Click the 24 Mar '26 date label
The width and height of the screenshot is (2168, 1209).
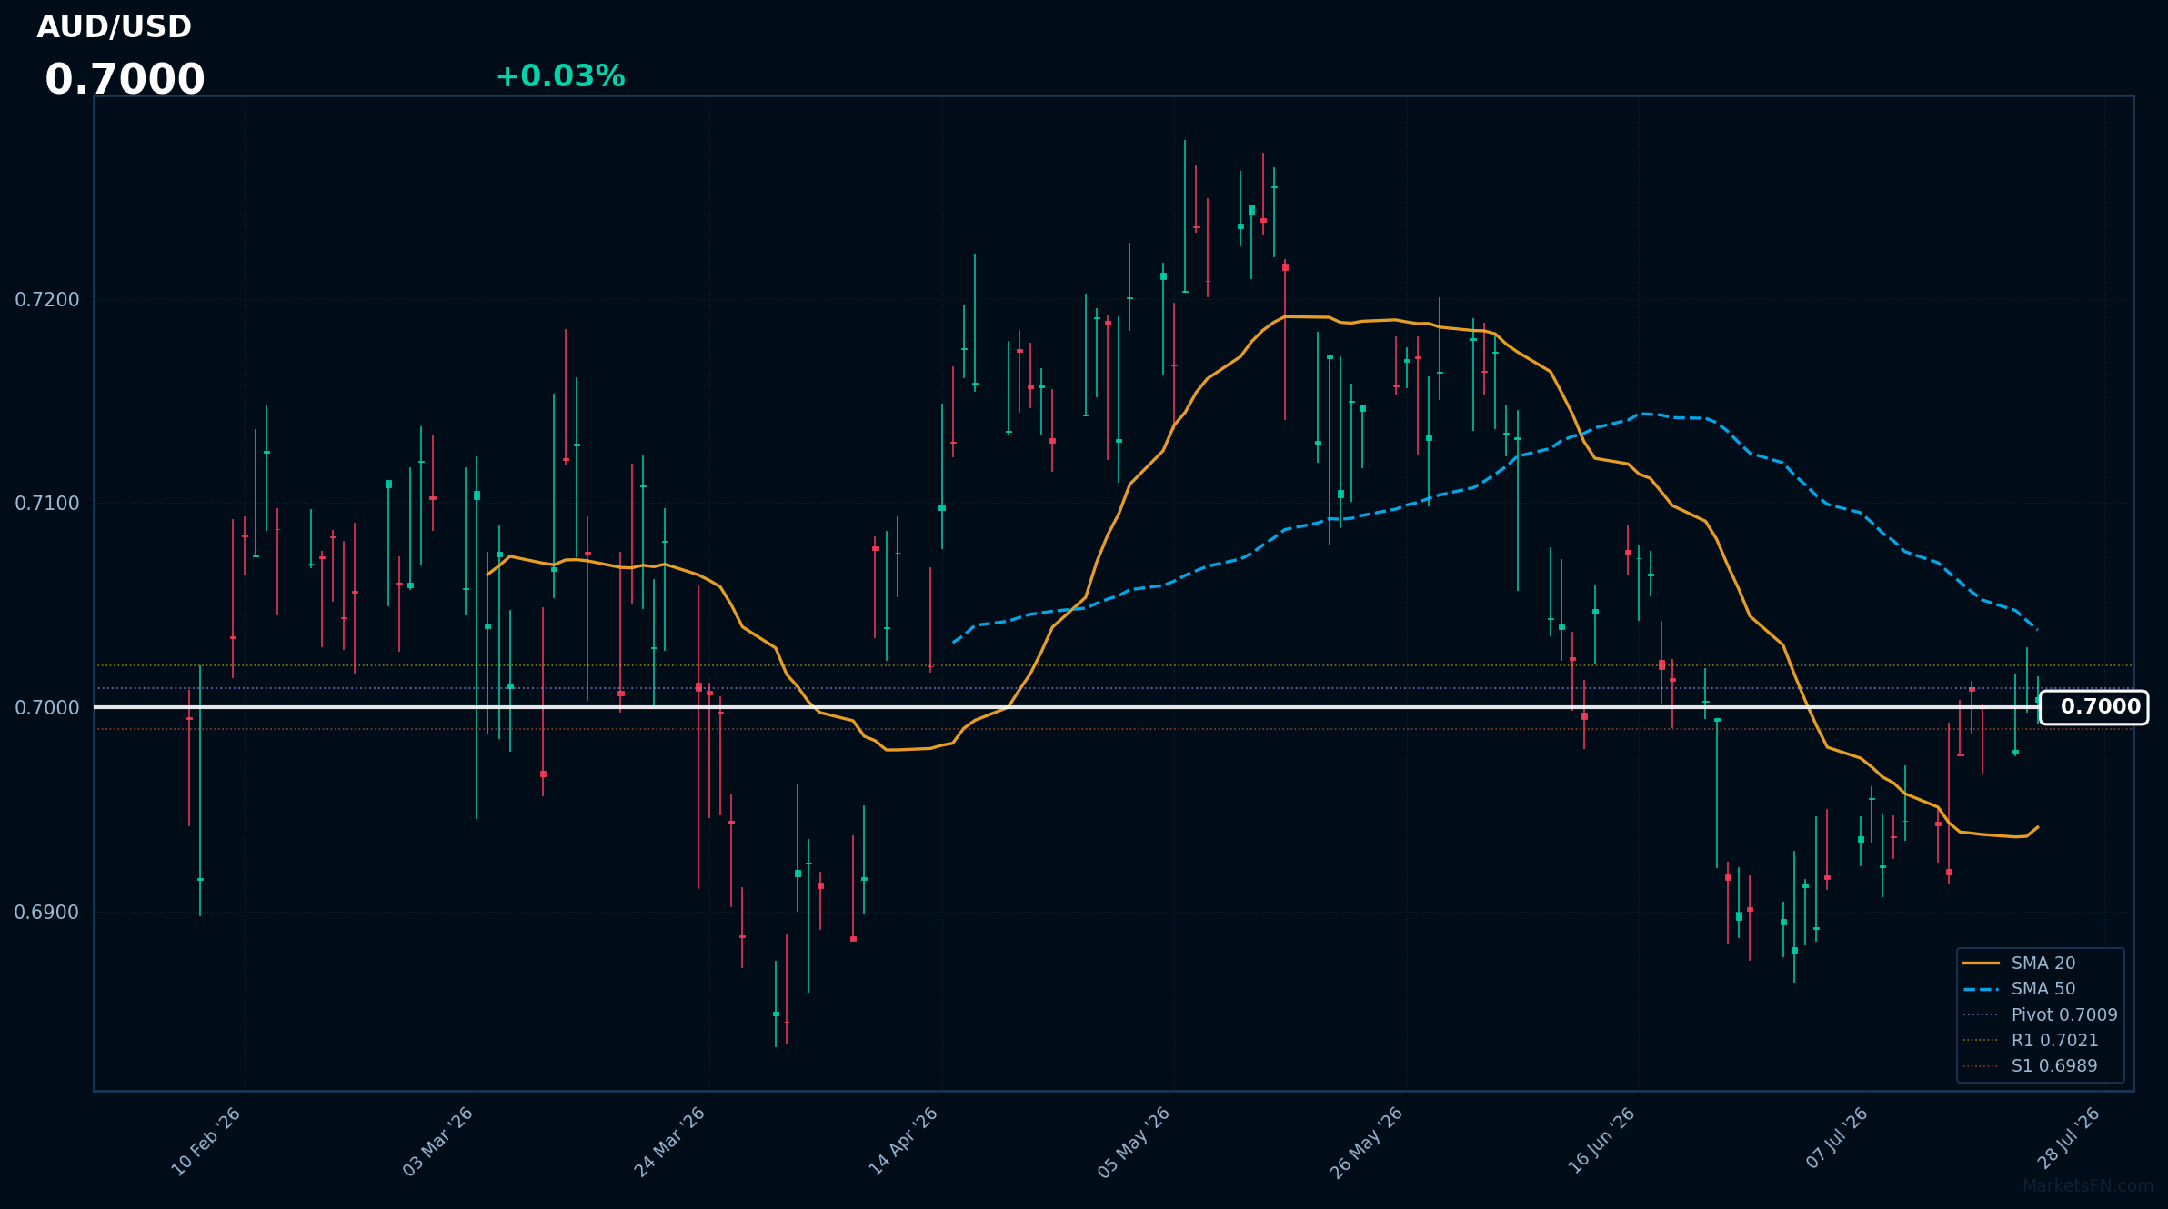coord(670,1142)
